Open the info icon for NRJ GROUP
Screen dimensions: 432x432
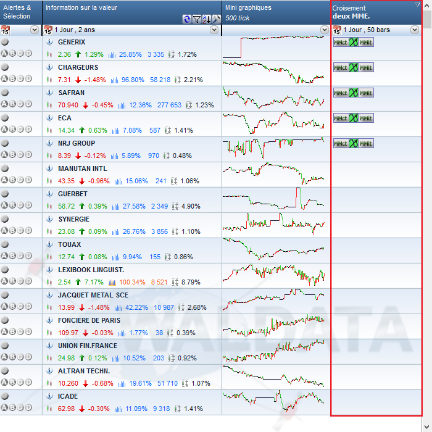point(49,143)
